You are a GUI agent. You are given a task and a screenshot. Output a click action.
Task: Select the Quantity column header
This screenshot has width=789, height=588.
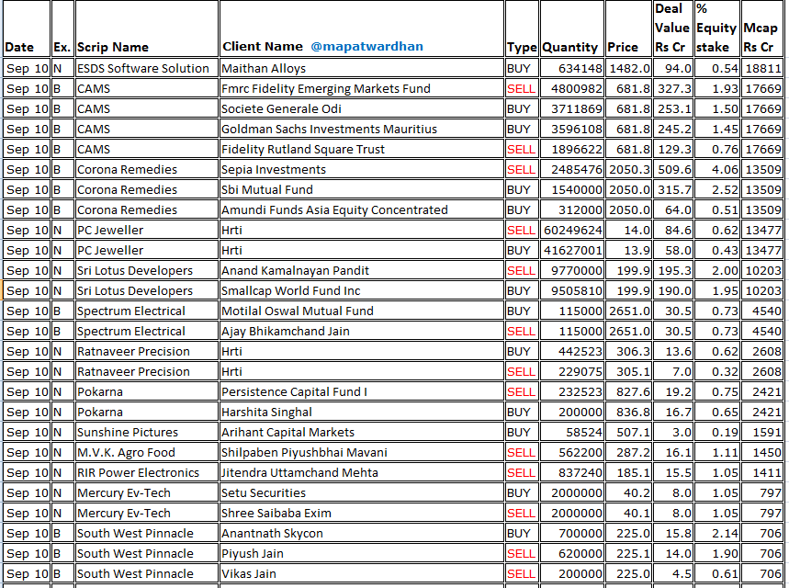tap(571, 28)
